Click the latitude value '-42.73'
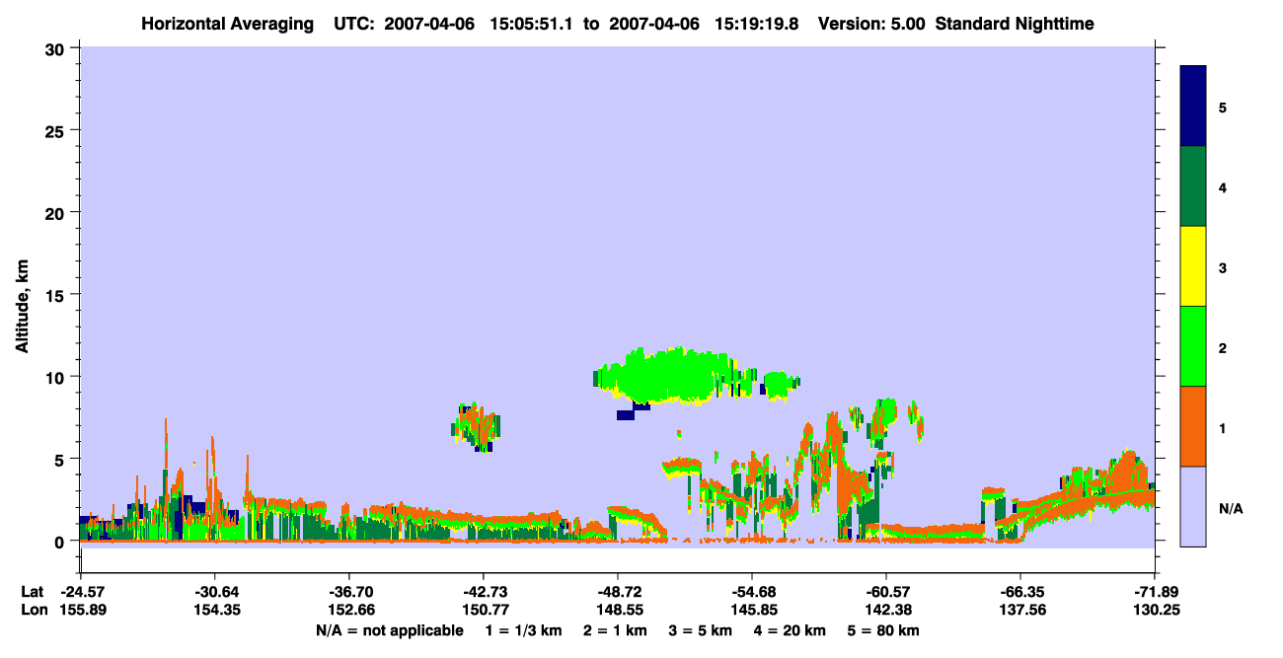 [484, 592]
